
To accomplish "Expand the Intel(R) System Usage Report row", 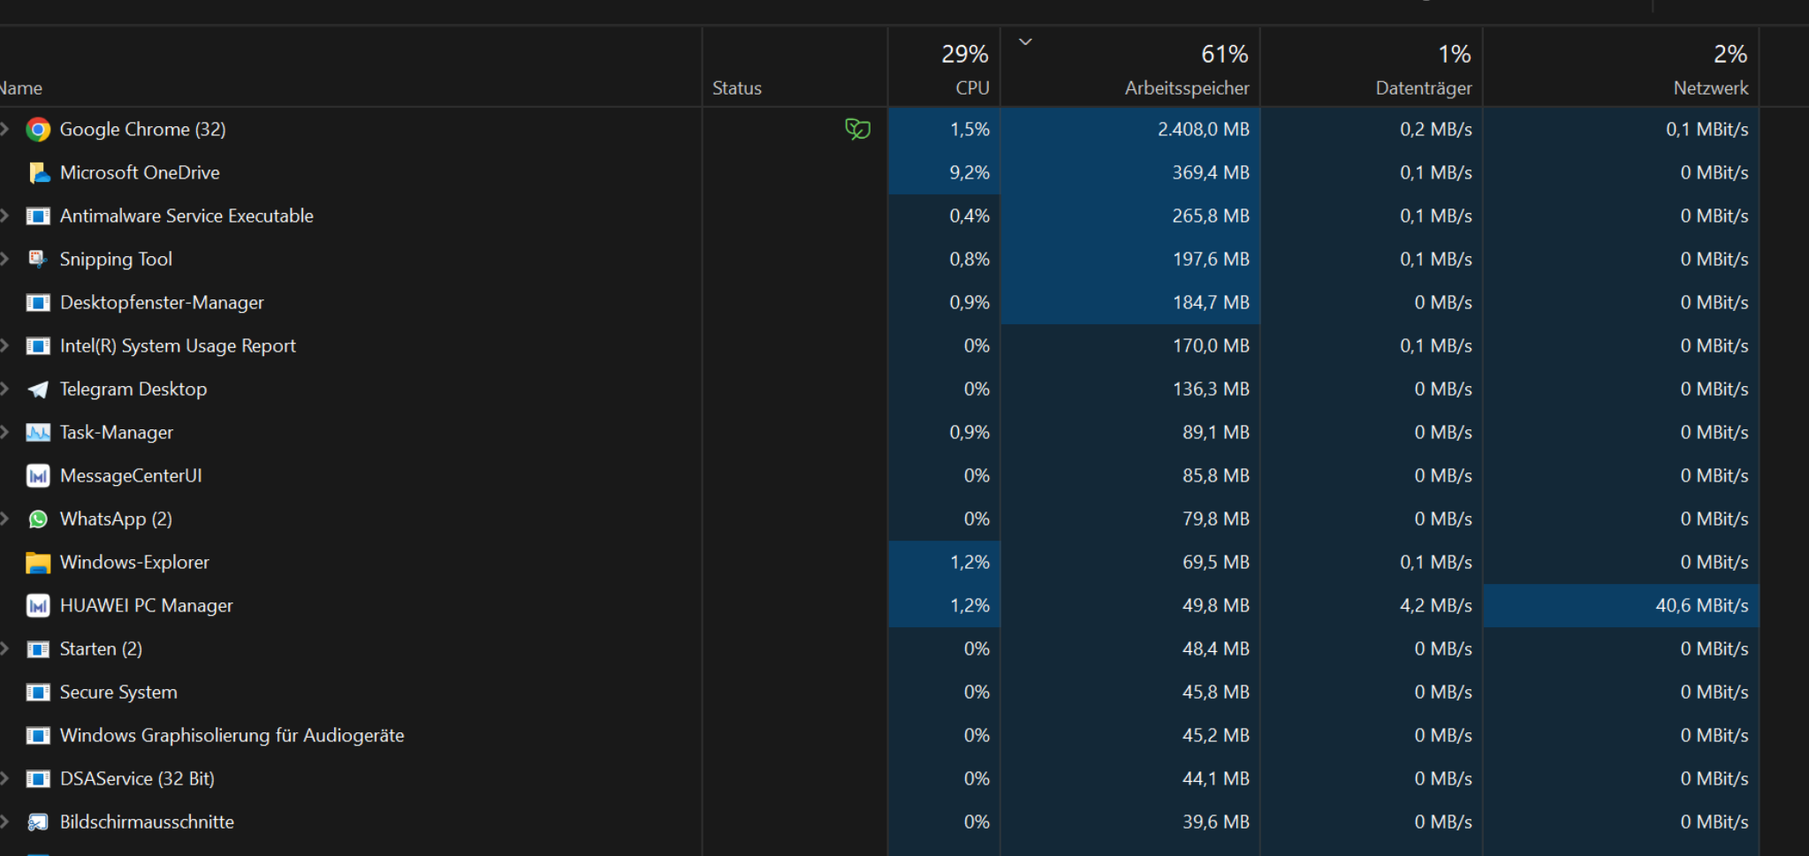I will [x=4, y=345].
